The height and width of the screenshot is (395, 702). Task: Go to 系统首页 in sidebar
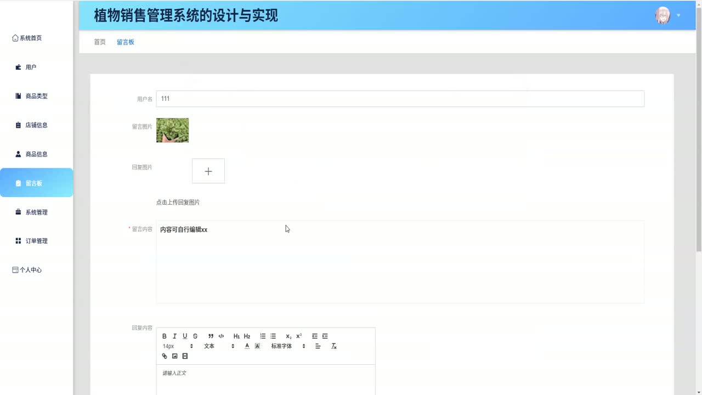27,38
